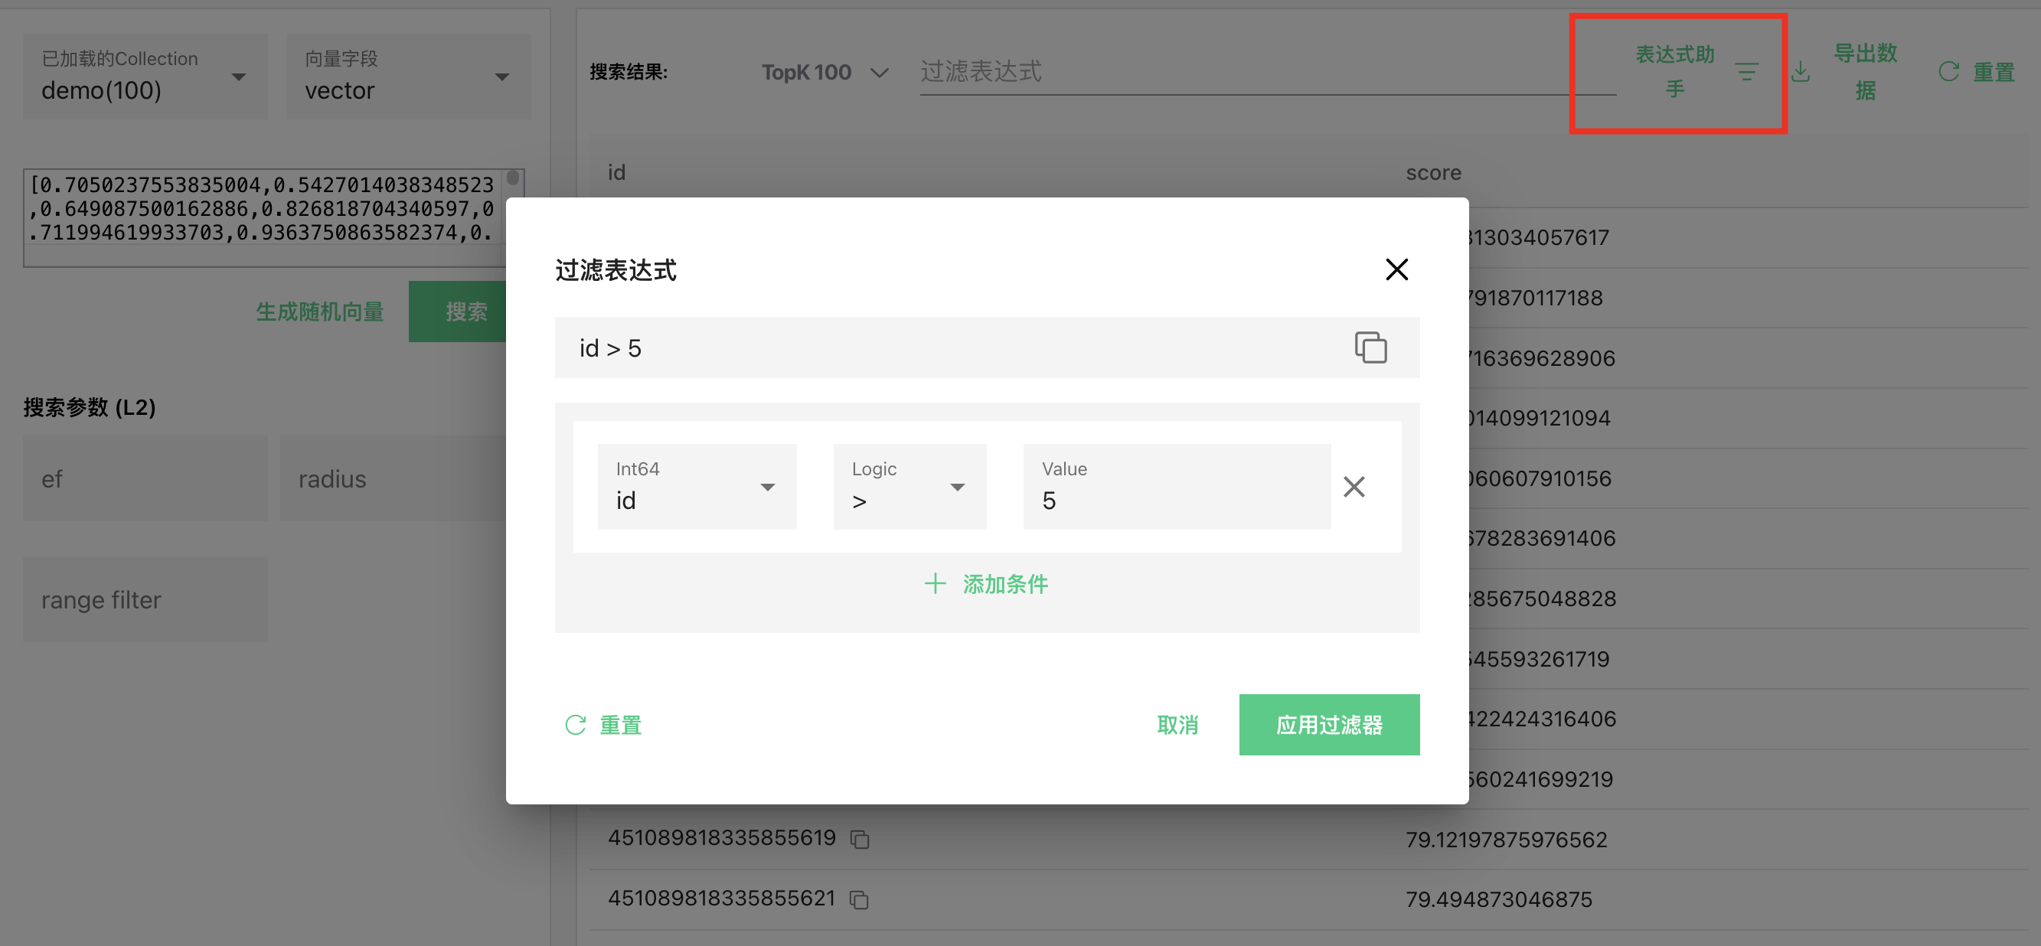Click the vector textarea scrollbar

pos(513,178)
